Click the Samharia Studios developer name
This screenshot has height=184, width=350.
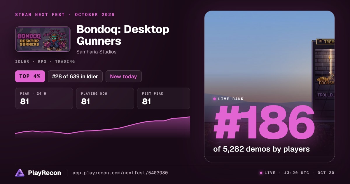pyautogui.click(x=97, y=52)
